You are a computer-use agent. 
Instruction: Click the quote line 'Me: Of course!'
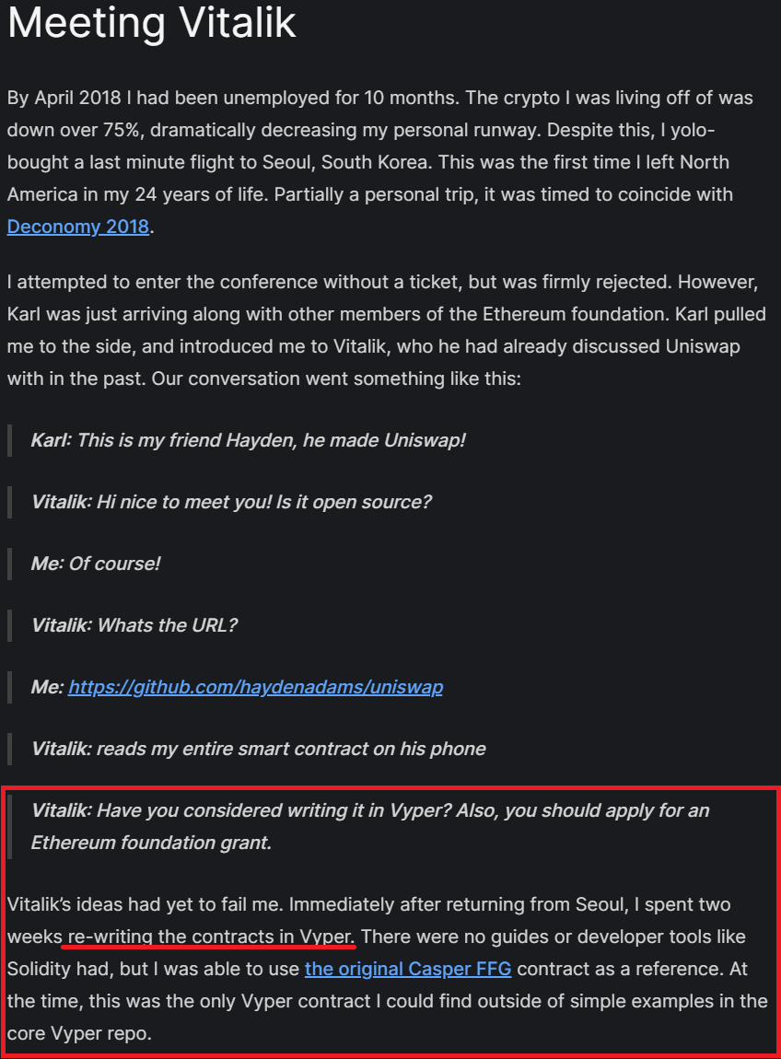click(x=95, y=564)
